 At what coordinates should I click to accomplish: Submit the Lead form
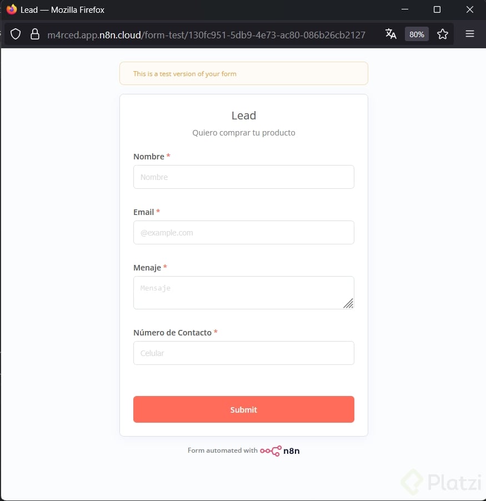pyautogui.click(x=243, y=409)
